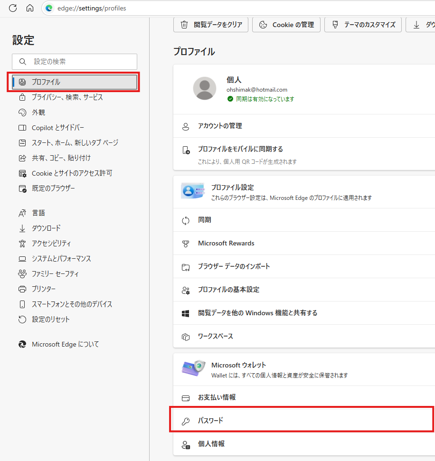
Task: Click the share icon for 共有、コピー、貼り付け
Action: pos(22,158)
